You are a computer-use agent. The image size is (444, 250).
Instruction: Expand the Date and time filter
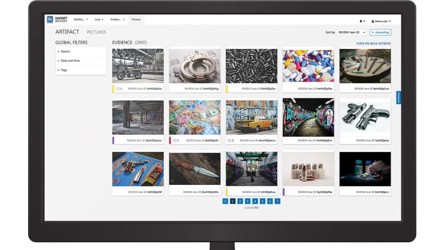81,61
